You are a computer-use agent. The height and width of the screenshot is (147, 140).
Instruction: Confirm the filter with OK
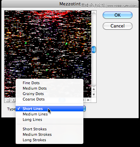pos(118,15)
